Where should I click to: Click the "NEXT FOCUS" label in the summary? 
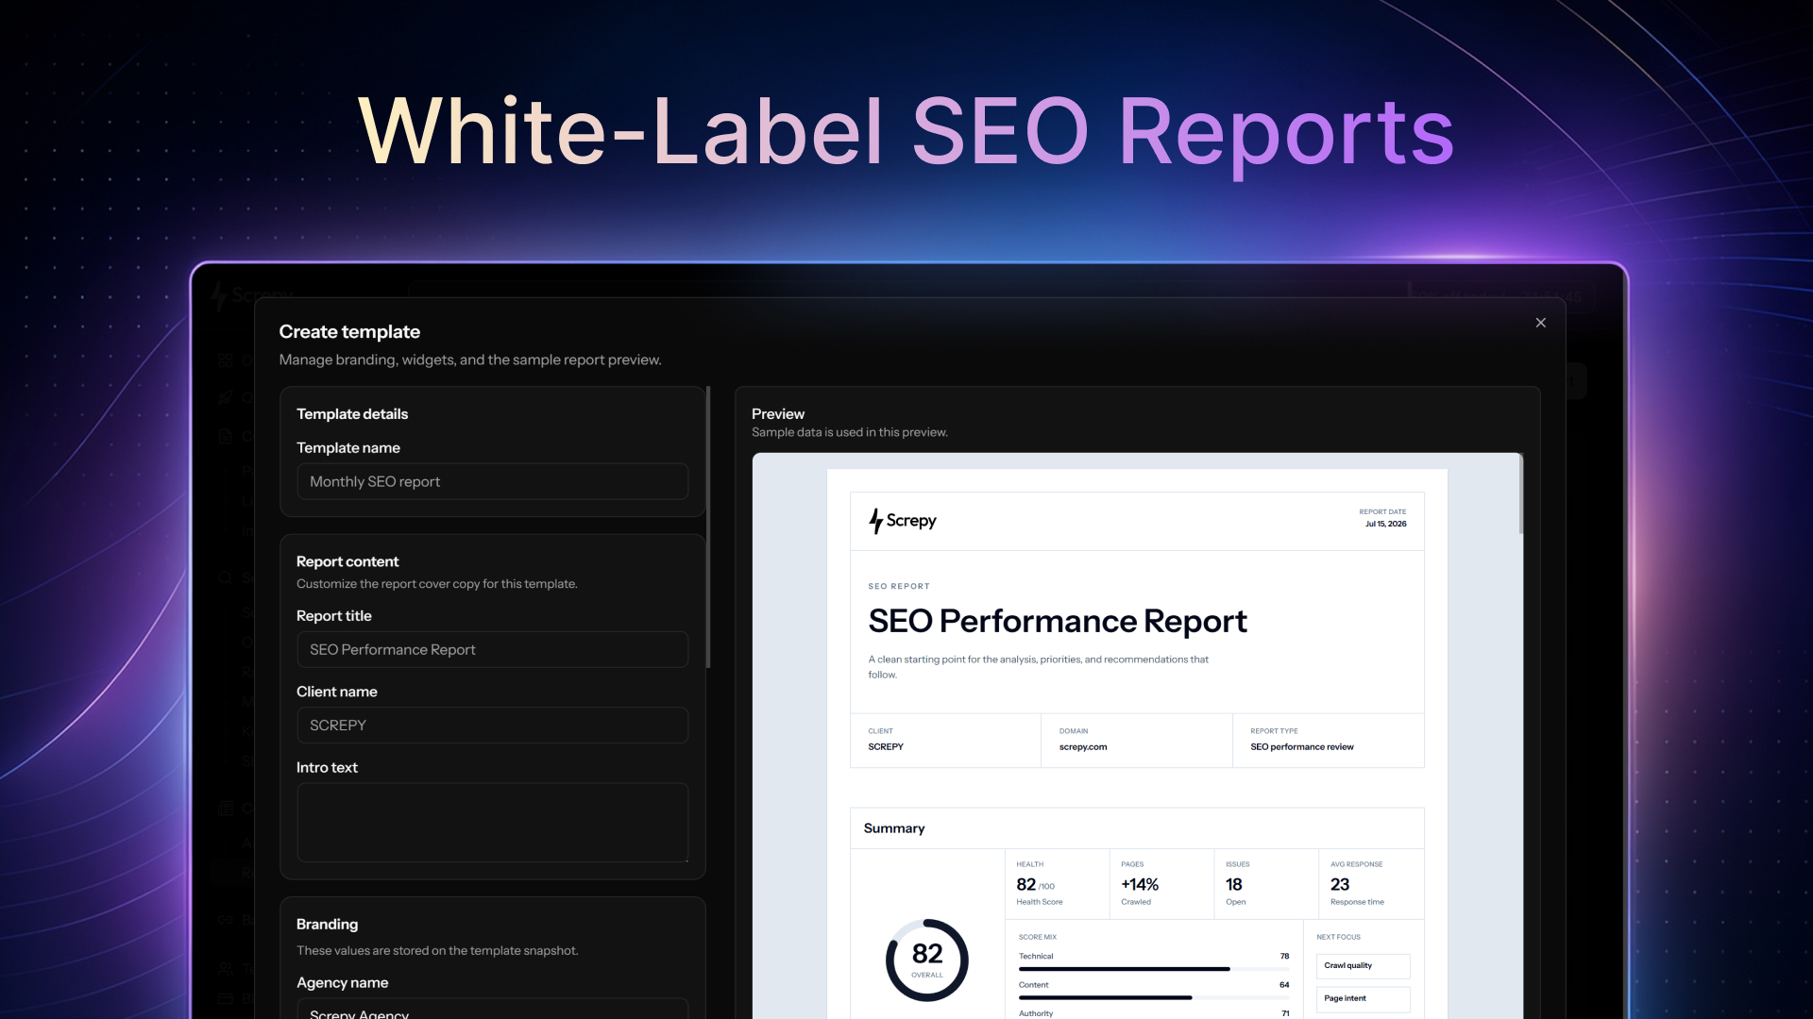pyautogui.click(x=1339, y=937)
